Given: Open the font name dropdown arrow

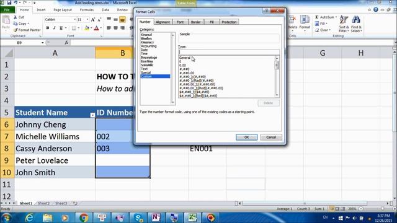Looking at the screenshot, I should pyautogui.click(x=74, y=19).
